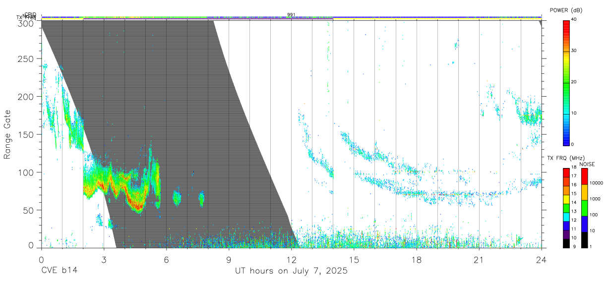Image resolution: width=609 pixels, height=281 pixels.
Task: Click the 40 label on the POWER scale
Action: (x=574, y=20)
